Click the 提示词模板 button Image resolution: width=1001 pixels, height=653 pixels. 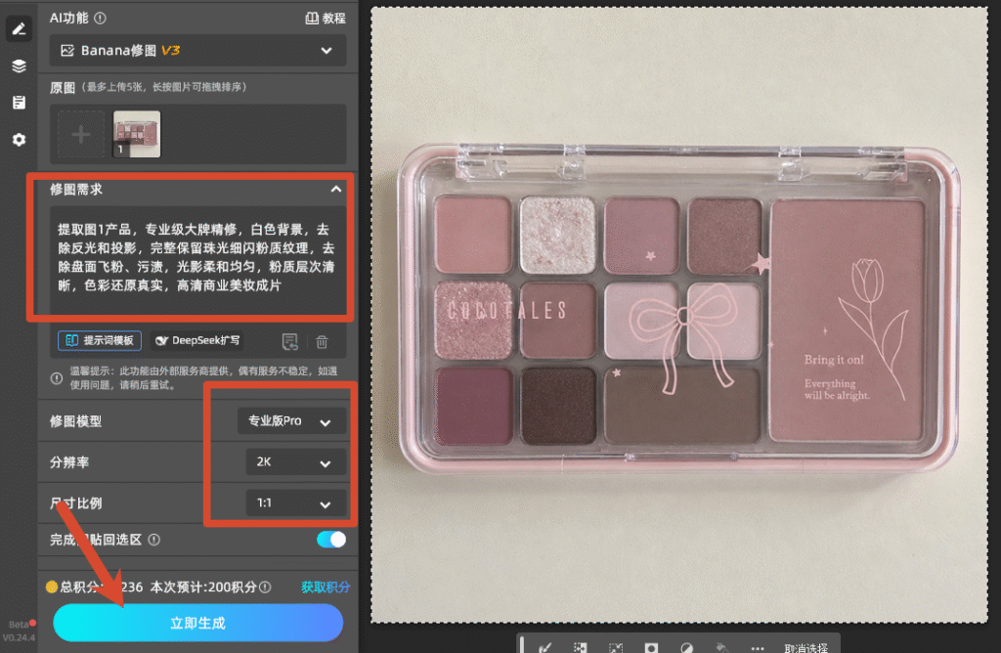[100, 340]
